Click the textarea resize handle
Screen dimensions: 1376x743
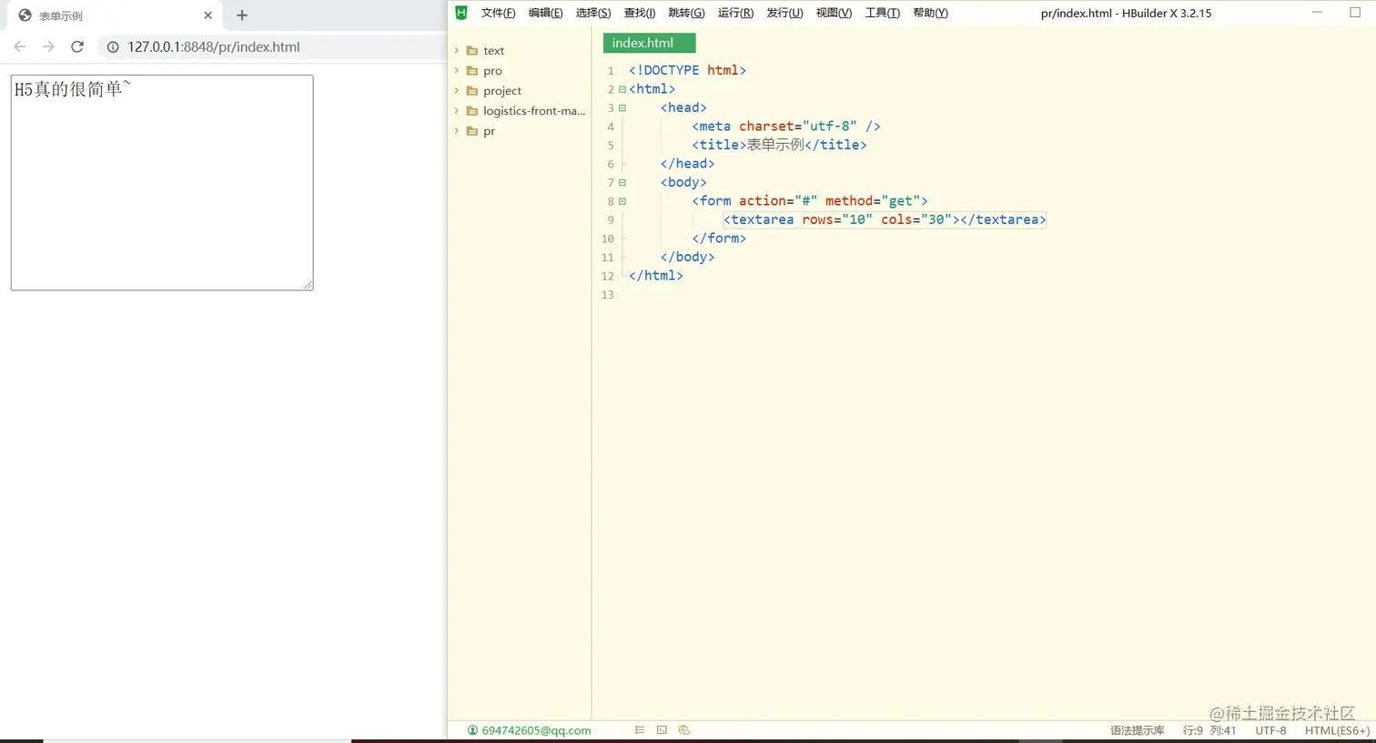click(308, 285)
